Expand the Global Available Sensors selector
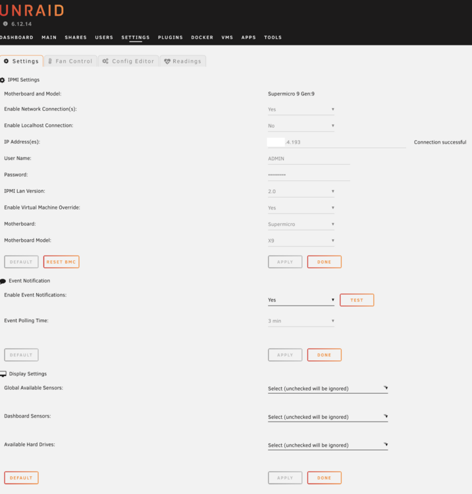This screenshot has height=494, width=472. coord(328,389)
